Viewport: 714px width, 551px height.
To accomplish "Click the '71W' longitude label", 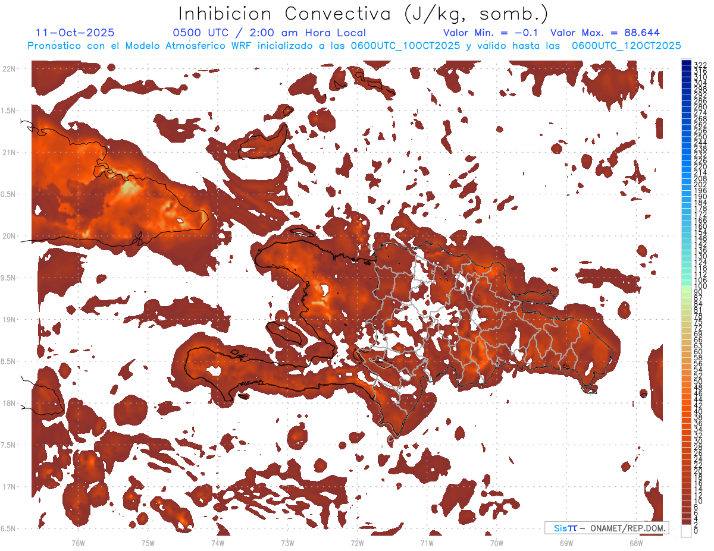I will click(427, 543).
